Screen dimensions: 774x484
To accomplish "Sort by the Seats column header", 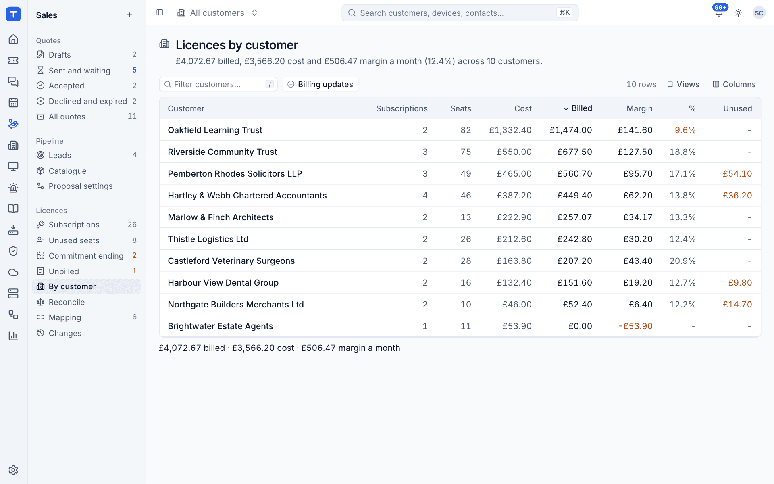I will pos(460,108).
